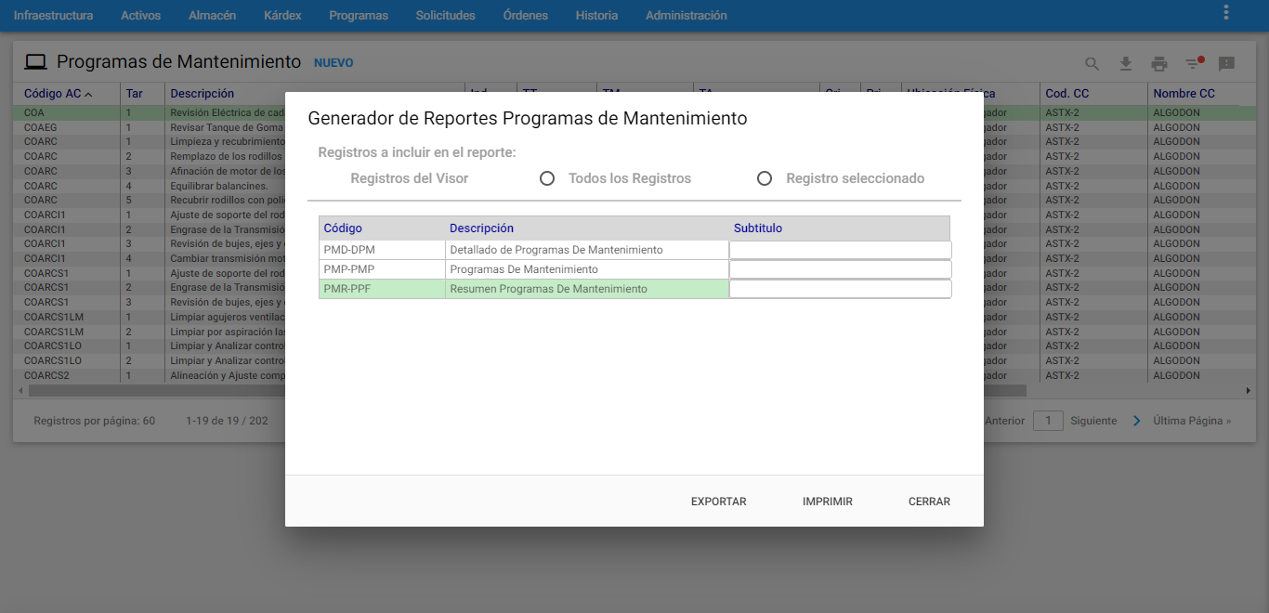Click the feedback speech bubble icon
Screen dimensions: 1269x613
point(1226,64)
